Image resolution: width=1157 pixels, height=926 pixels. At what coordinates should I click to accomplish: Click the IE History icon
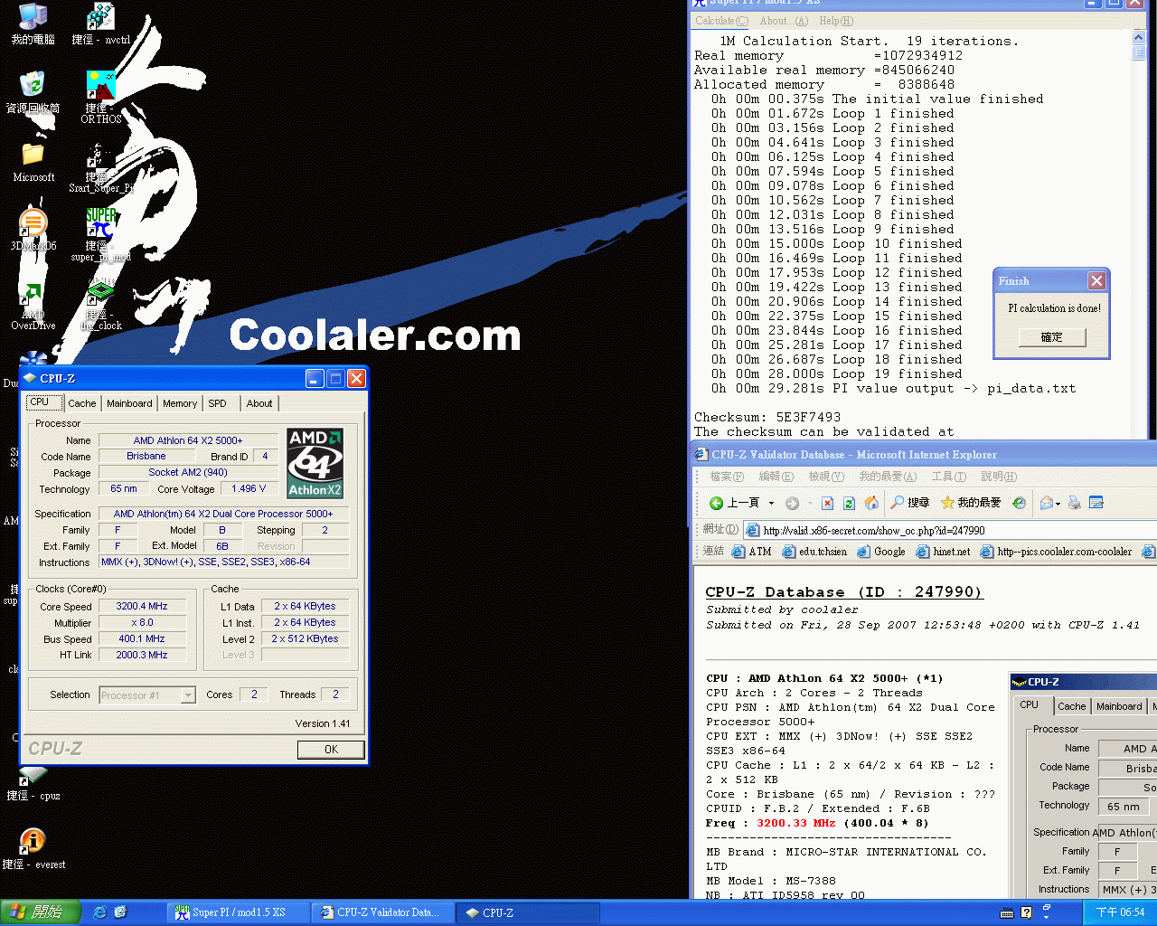click(x=1019, y=503)
